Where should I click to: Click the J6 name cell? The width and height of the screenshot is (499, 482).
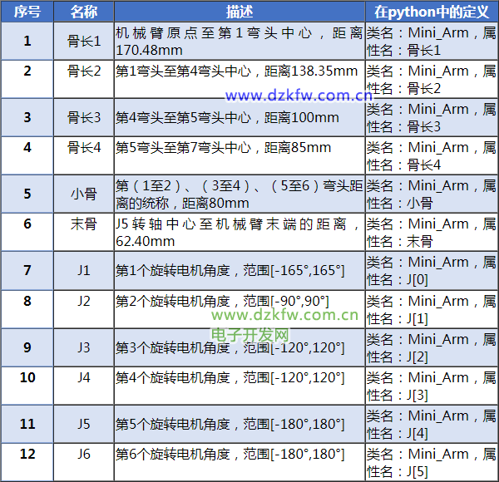83,454
